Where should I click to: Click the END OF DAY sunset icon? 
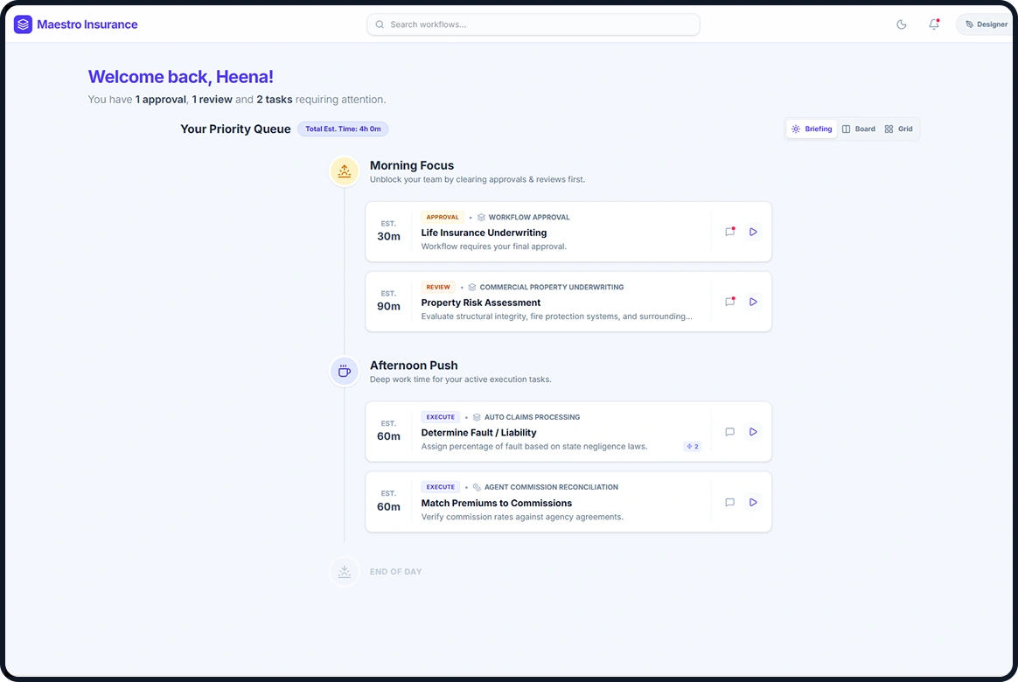tap(344, 571)
